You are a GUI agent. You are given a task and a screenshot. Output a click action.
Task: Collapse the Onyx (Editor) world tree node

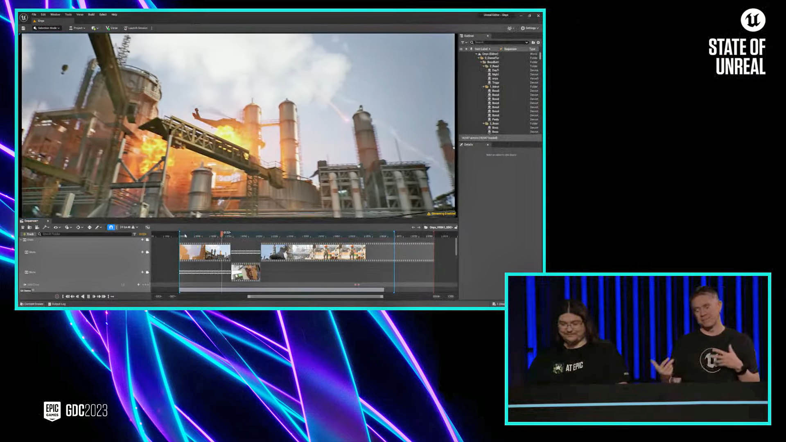coord(476,54)
